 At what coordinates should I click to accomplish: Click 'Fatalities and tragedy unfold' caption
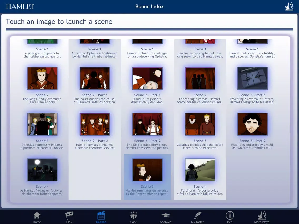(x=252, y=146)
